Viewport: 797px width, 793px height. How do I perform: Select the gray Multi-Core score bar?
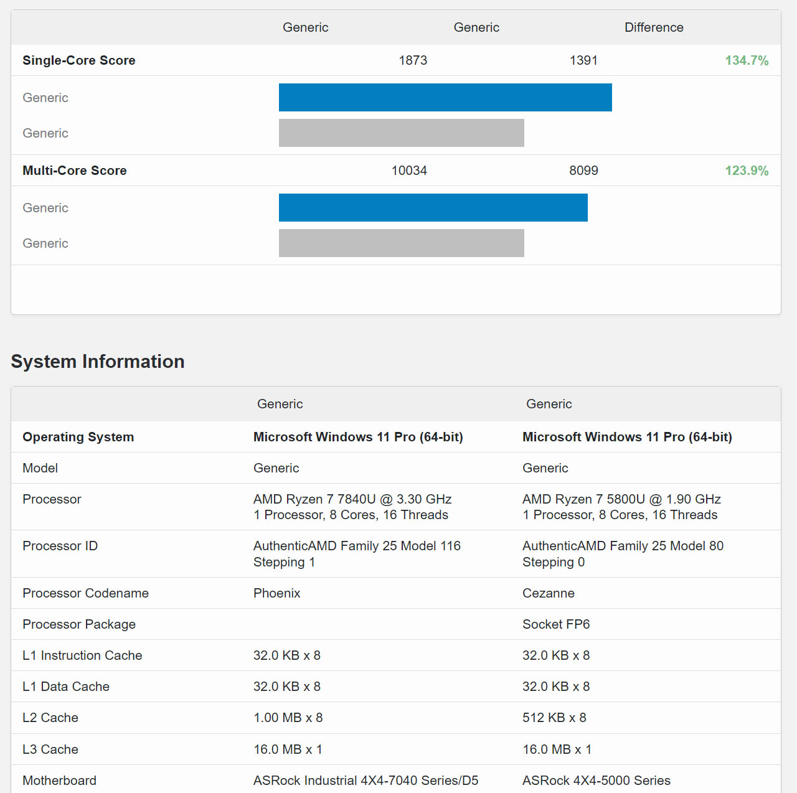click(x=402, y=243)
